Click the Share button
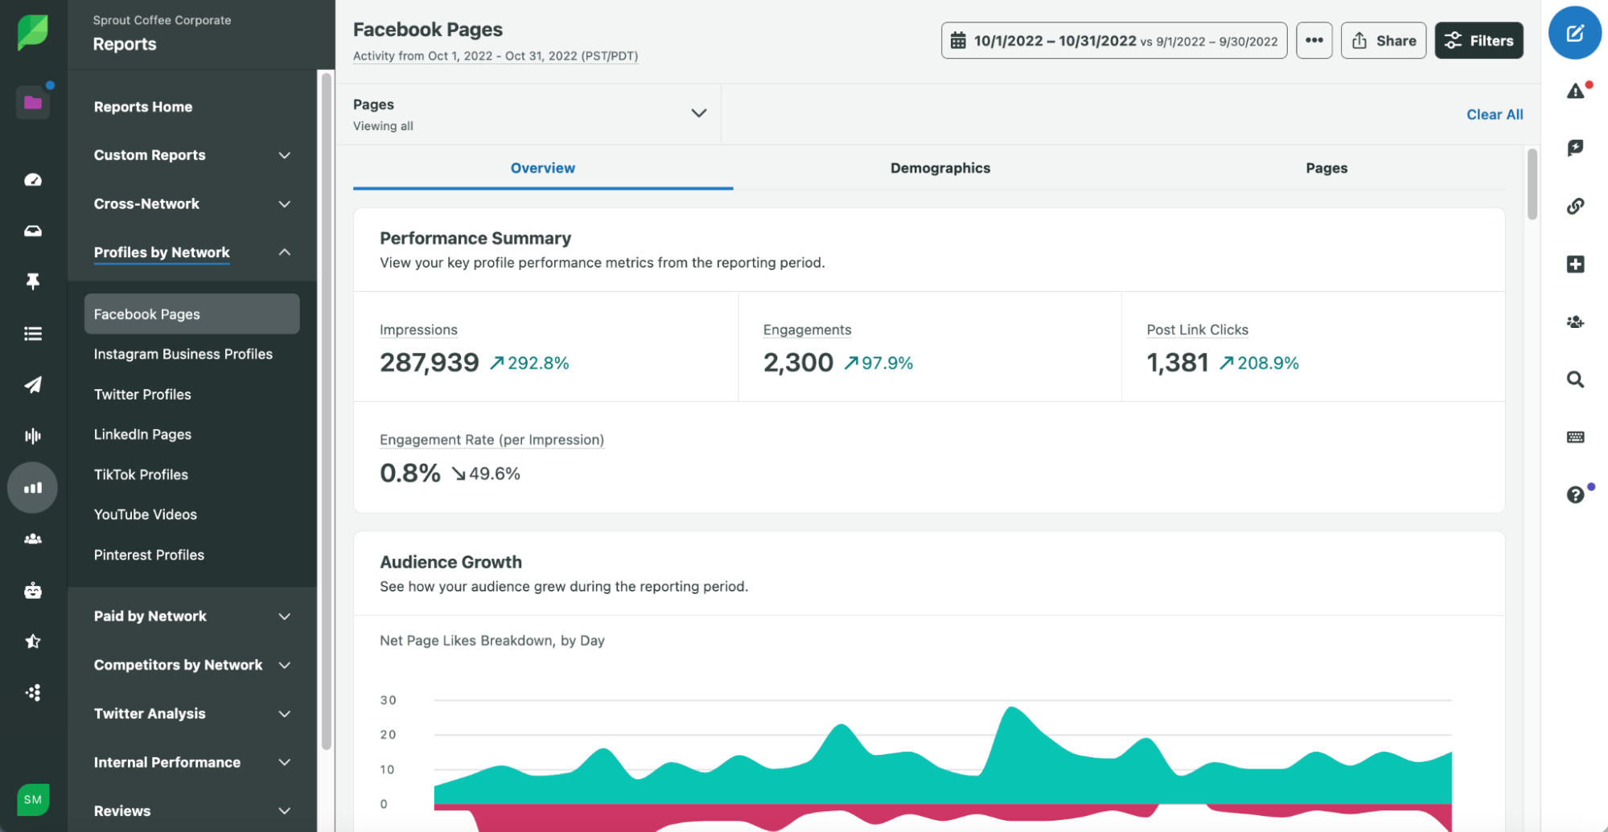 coord(1383,40)
